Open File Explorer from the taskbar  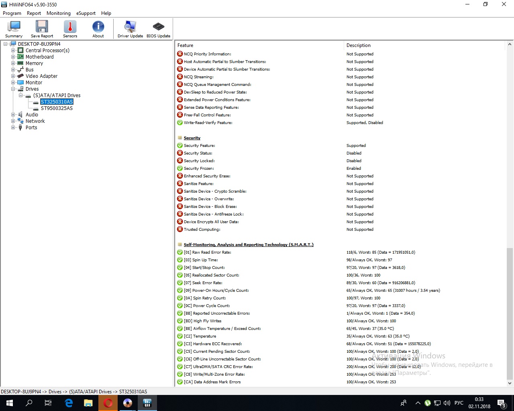point(88,403)
